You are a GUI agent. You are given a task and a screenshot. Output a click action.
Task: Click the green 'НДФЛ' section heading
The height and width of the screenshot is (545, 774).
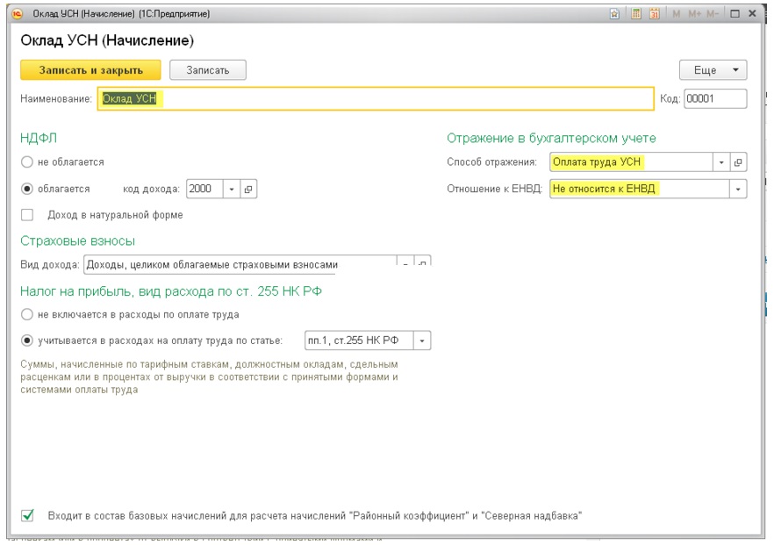[x=39, y=139]
